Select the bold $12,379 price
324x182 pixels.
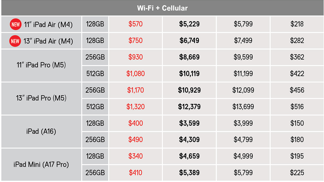(x=189, y=107)
